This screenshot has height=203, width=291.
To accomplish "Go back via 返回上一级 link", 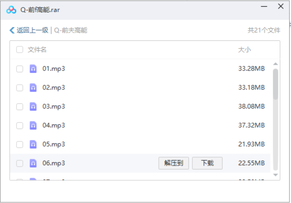I will [32, 30].
